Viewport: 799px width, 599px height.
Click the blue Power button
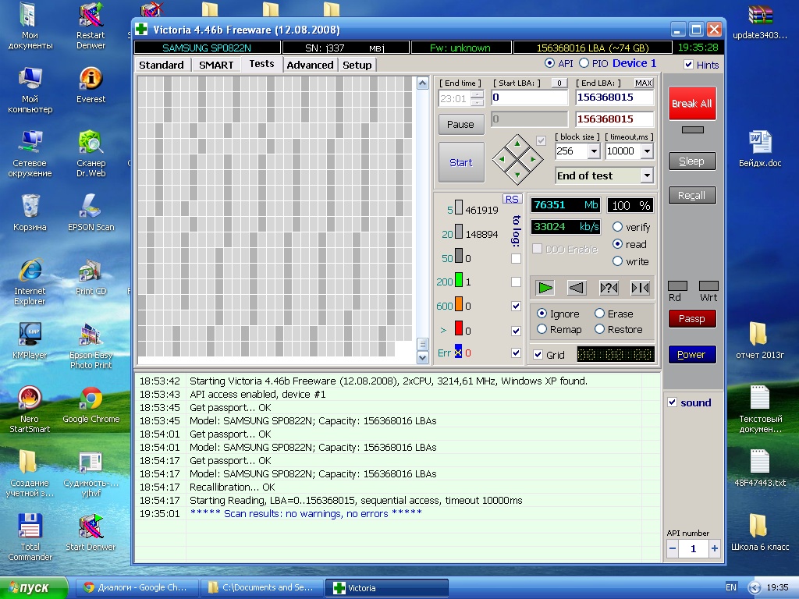692,354
